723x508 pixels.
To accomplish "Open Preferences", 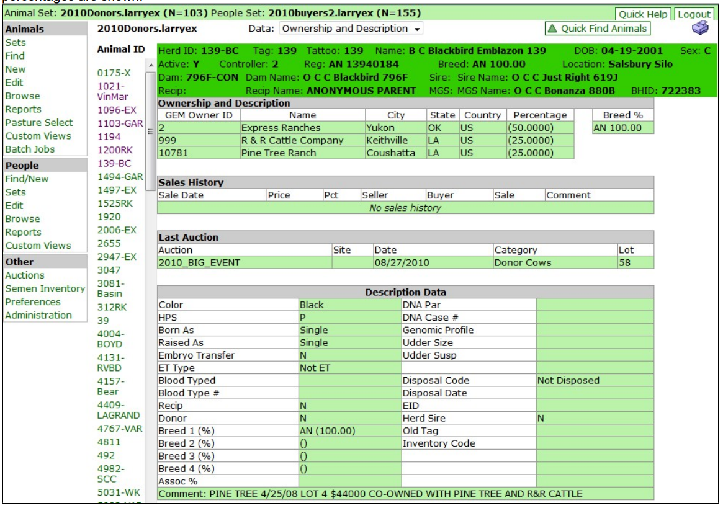I will (33, 302).
